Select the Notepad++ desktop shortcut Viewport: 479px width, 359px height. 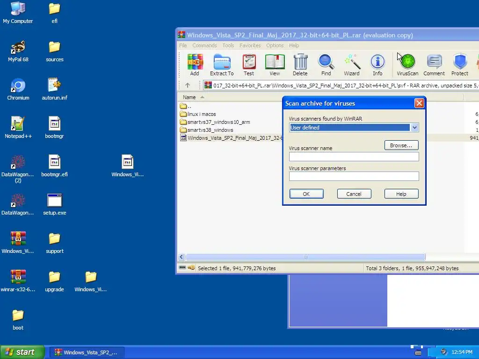pyautogui.click(x=18, y=128)
